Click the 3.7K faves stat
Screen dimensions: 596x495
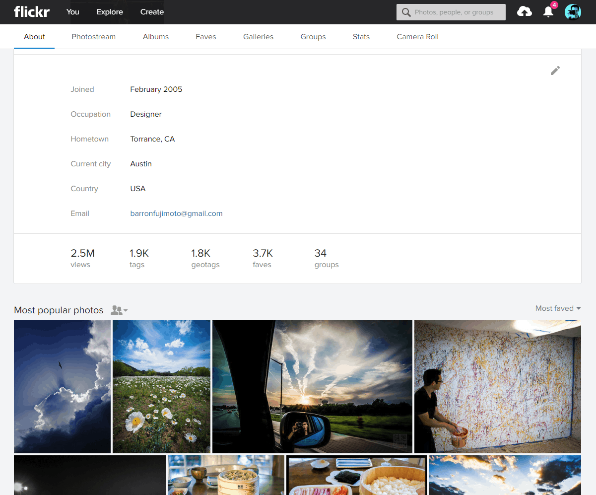263,258
